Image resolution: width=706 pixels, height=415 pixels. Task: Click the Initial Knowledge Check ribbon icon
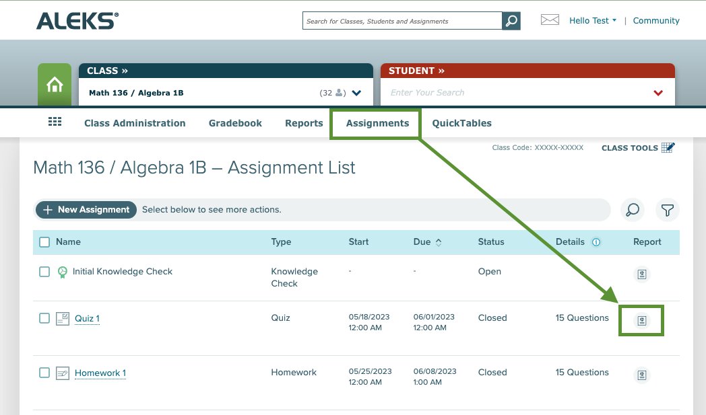pyautogui.click(x=63, y=272)
